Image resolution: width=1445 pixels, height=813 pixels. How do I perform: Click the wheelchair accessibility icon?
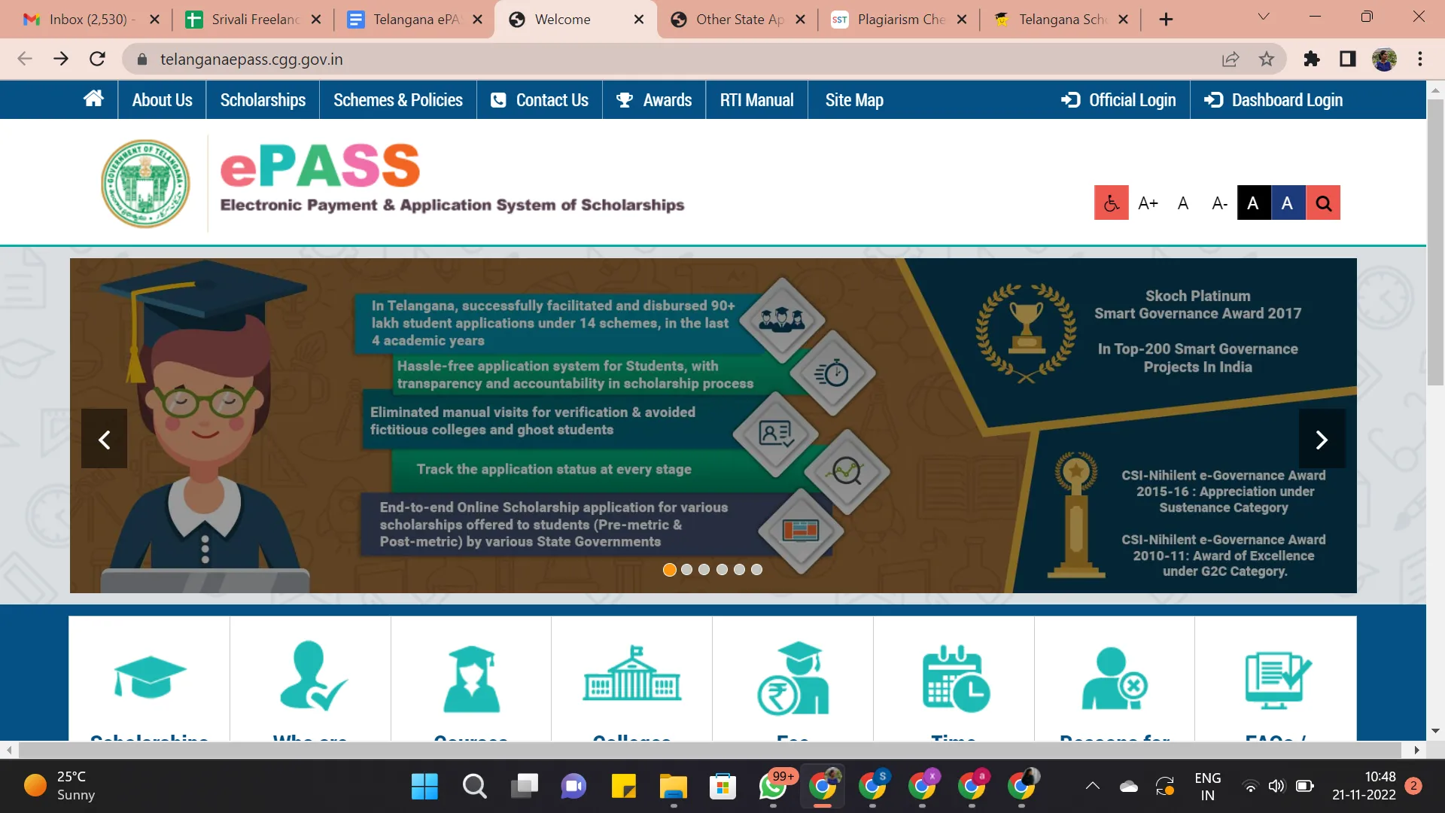pyautogui.click(x=1111, y=202)
